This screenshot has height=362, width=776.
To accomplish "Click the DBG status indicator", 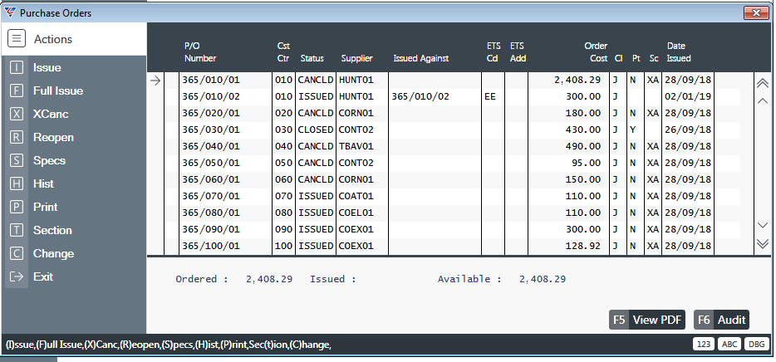I will [x=756, y=345].
